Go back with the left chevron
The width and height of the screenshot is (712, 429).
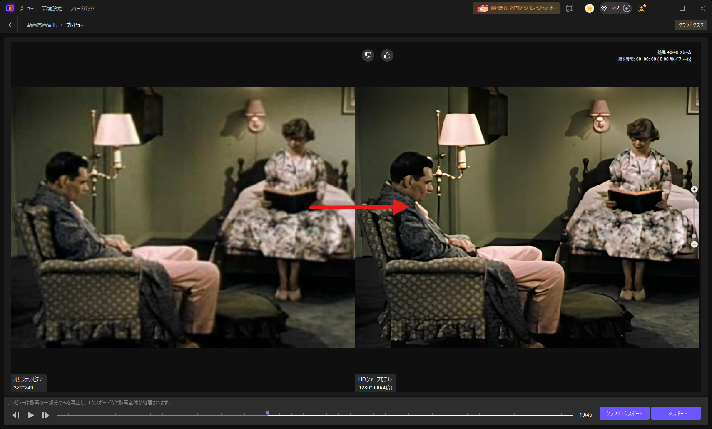pos(10,25)
